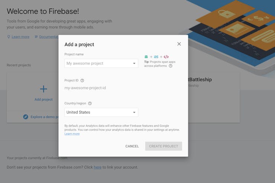Viewport: 275px width, 183px height.
Task: Click the iOS platform icon
Action: tap(156, 57)
